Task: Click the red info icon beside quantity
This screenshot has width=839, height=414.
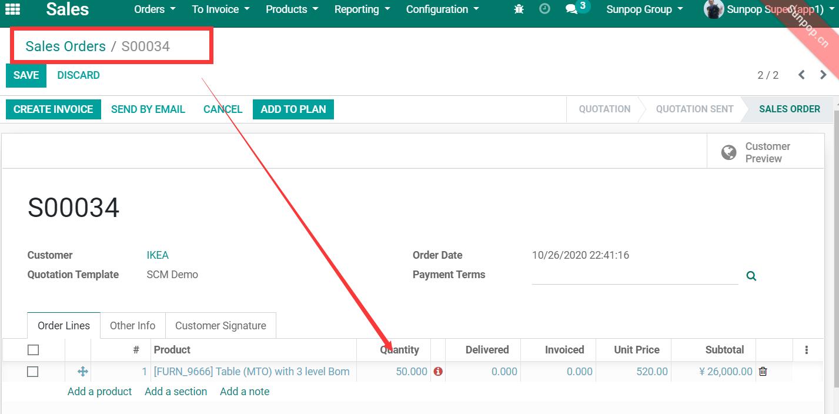Action: point(438,372)
